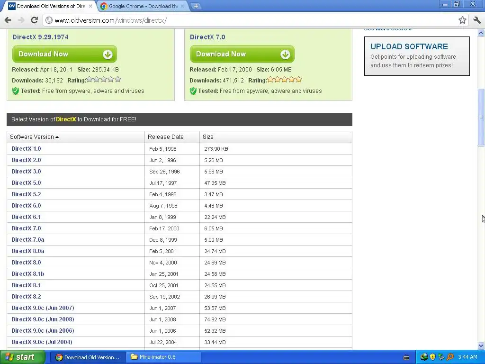
Task: Click the page scrollbar up arrow
Action: click(481, 33)
